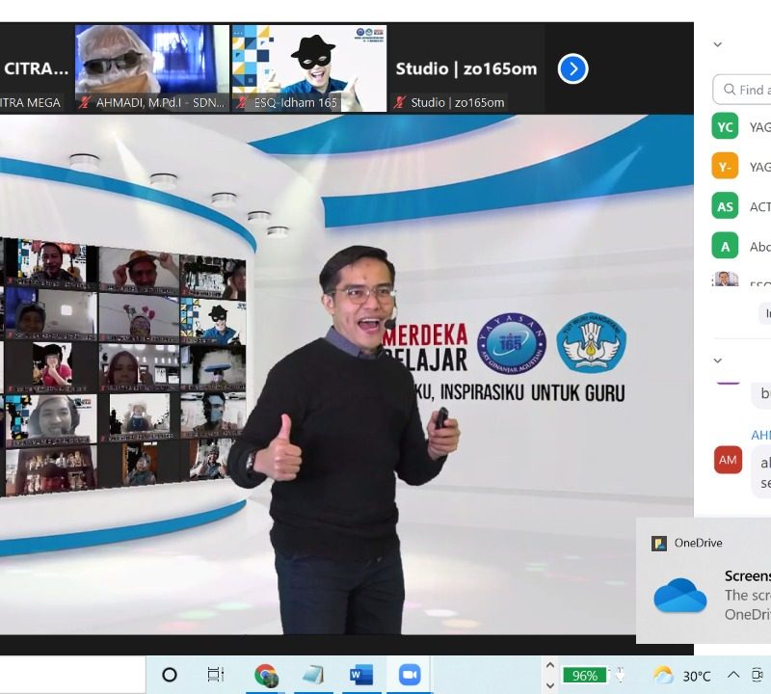Open the weather widget showing 30°C
This screenshot has height=694, width=771.
click(x=682, y=676)
